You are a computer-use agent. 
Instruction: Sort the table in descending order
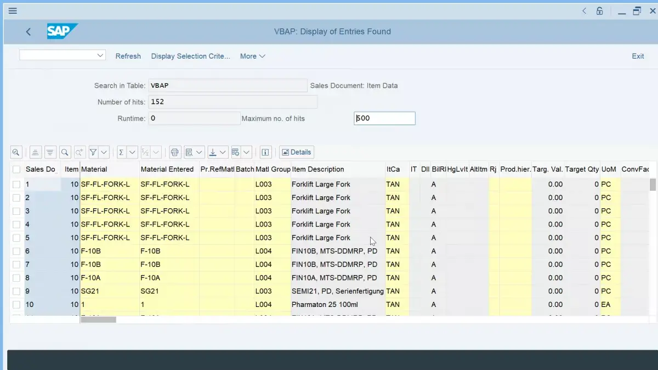tap(50, 152)
